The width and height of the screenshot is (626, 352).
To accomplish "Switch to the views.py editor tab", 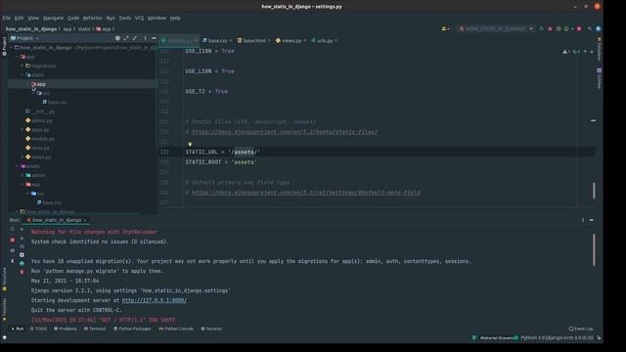I will pos(291,41).
